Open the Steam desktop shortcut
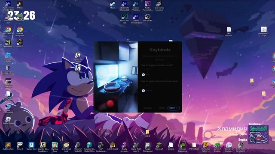The width and height of the screenshot is (275, 154). pos(113,5)
